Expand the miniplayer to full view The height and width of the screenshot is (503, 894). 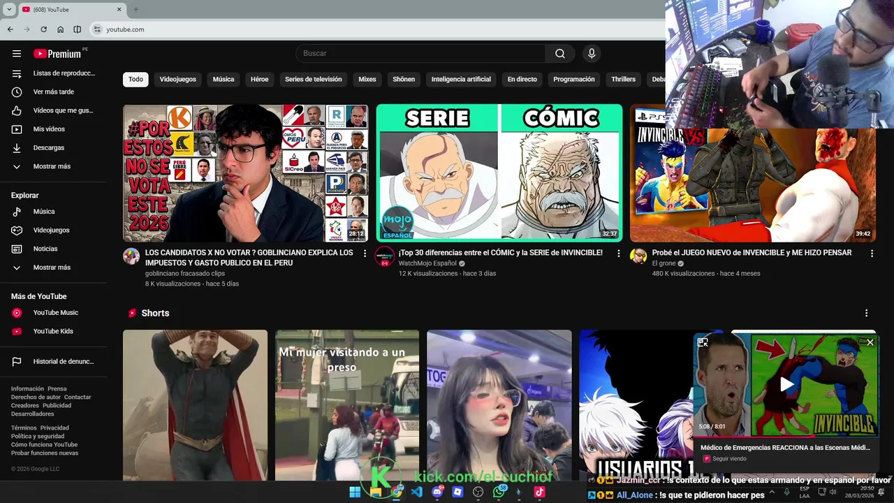pyautogui.click(x=703, y=342)
